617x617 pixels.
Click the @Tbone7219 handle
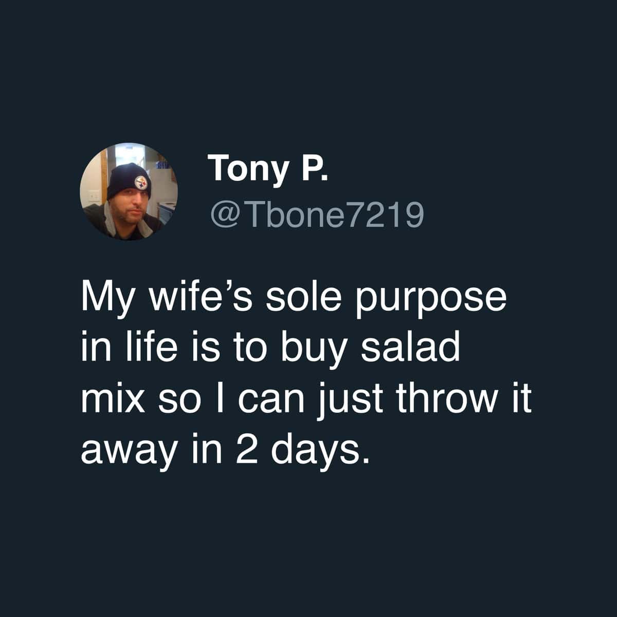click(316, 215)
